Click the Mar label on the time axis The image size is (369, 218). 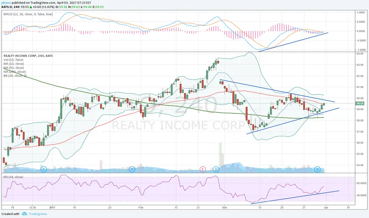[x=225, y=208]
